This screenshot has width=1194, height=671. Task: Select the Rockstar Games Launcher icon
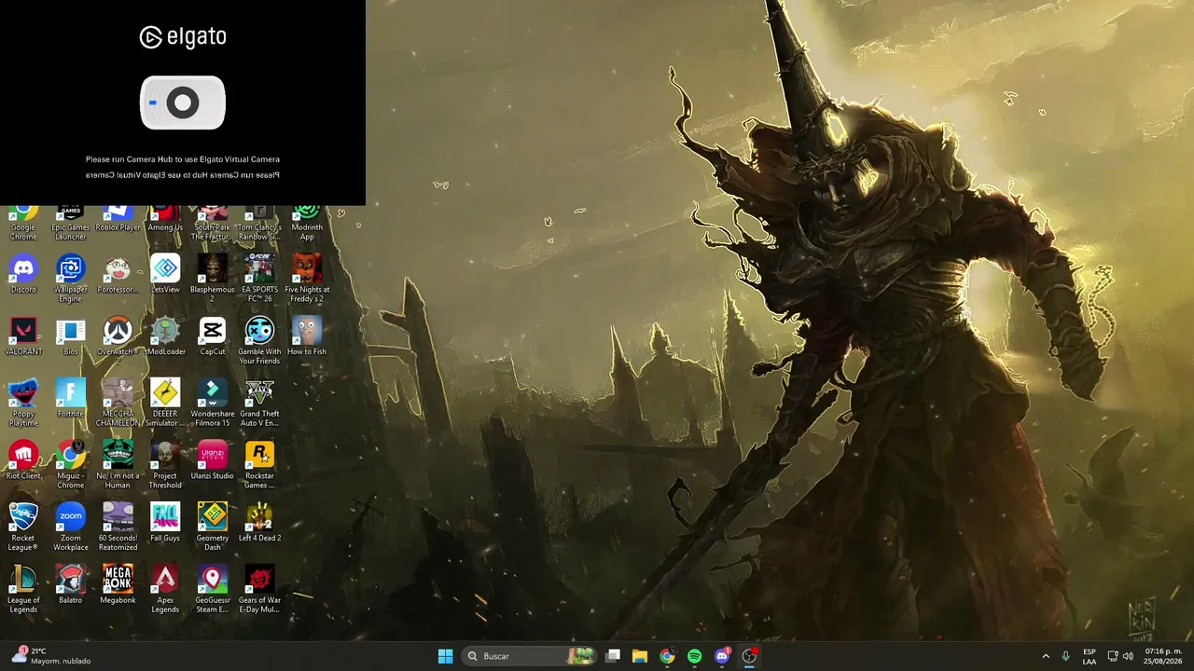259,464
